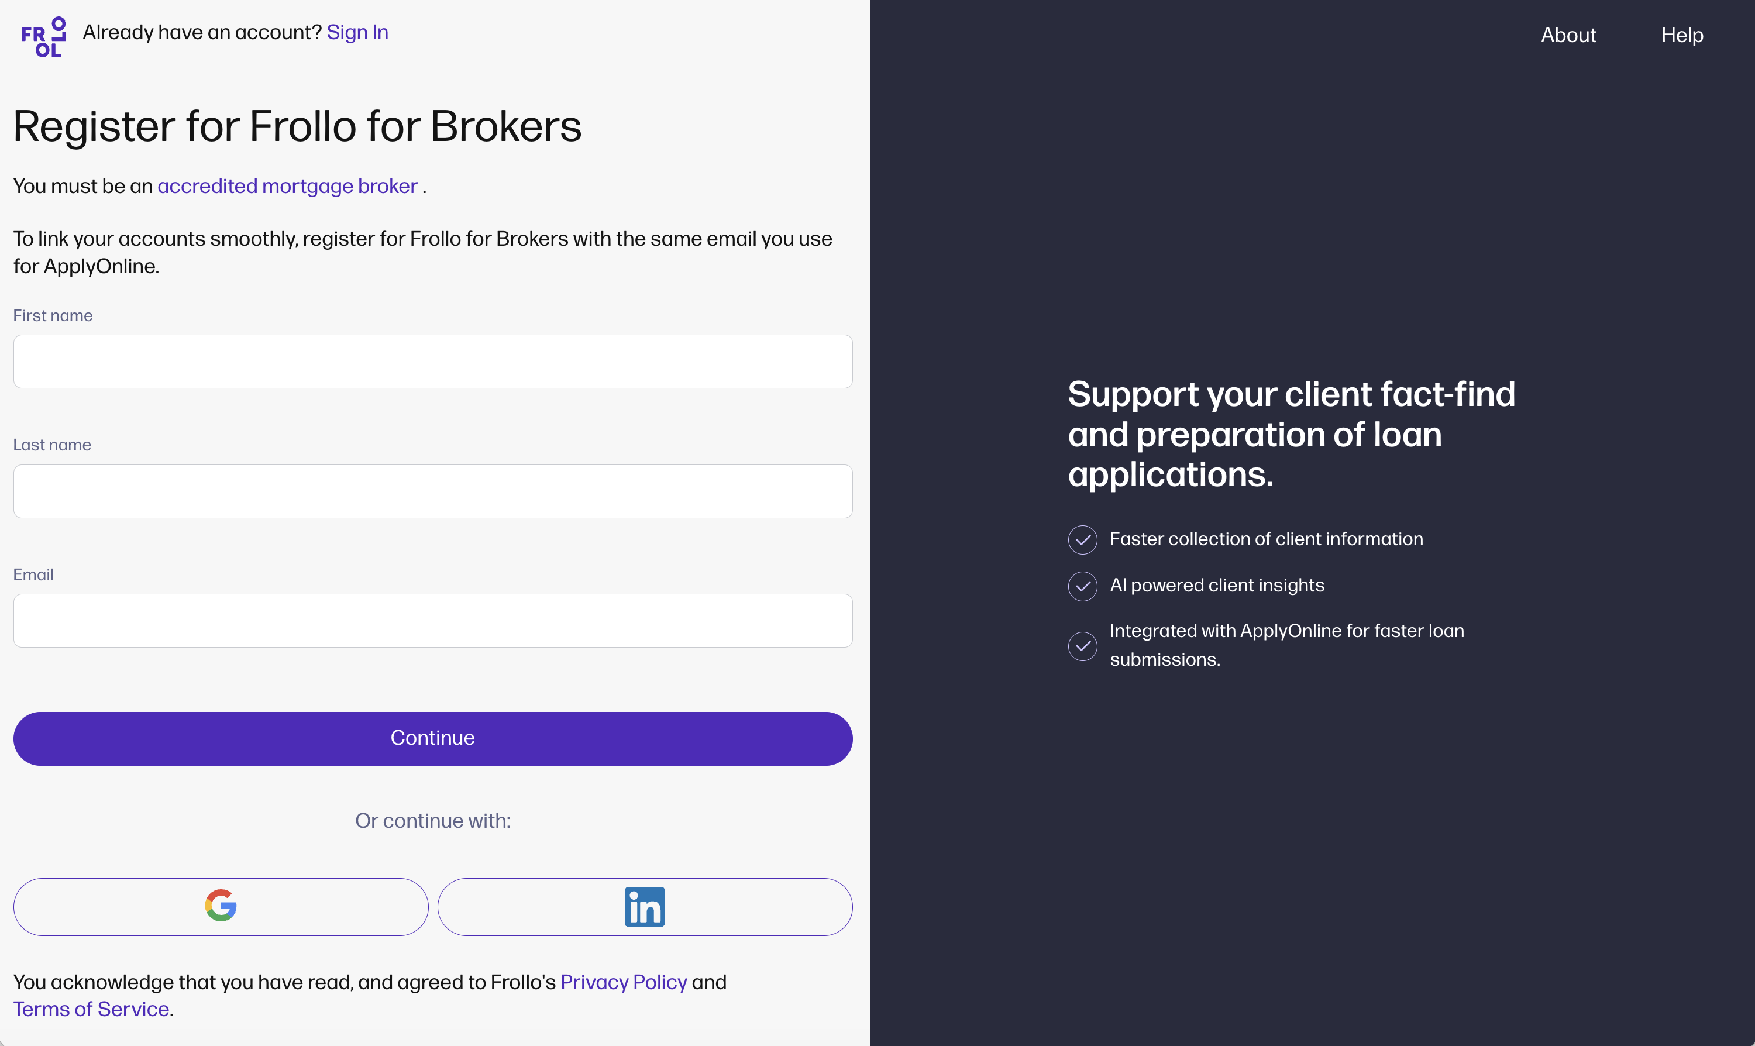Click checkmark icon beside AI powered insights
The image size is (1755, 1046).
[1083, 586]
